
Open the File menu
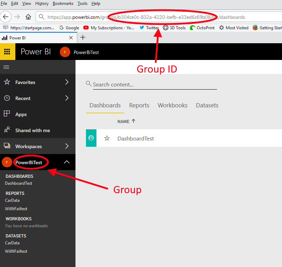[3, 3]
